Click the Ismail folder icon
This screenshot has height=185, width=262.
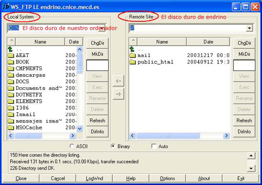click(10, 115)
